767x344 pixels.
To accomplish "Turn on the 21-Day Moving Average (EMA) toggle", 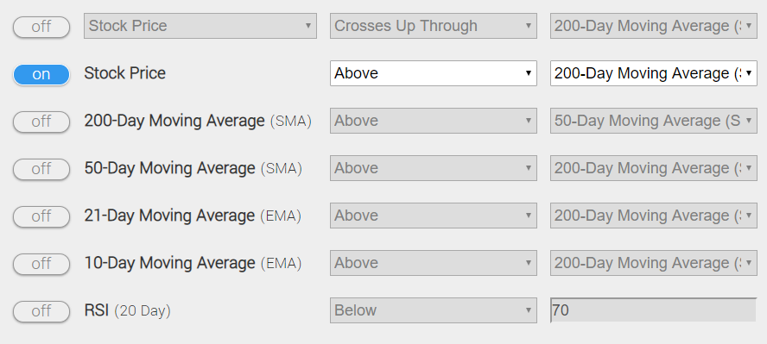I will (41, 216).
